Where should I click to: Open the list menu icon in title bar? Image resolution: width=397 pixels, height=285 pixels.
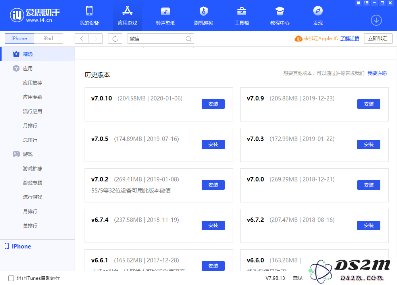(366, 3)
